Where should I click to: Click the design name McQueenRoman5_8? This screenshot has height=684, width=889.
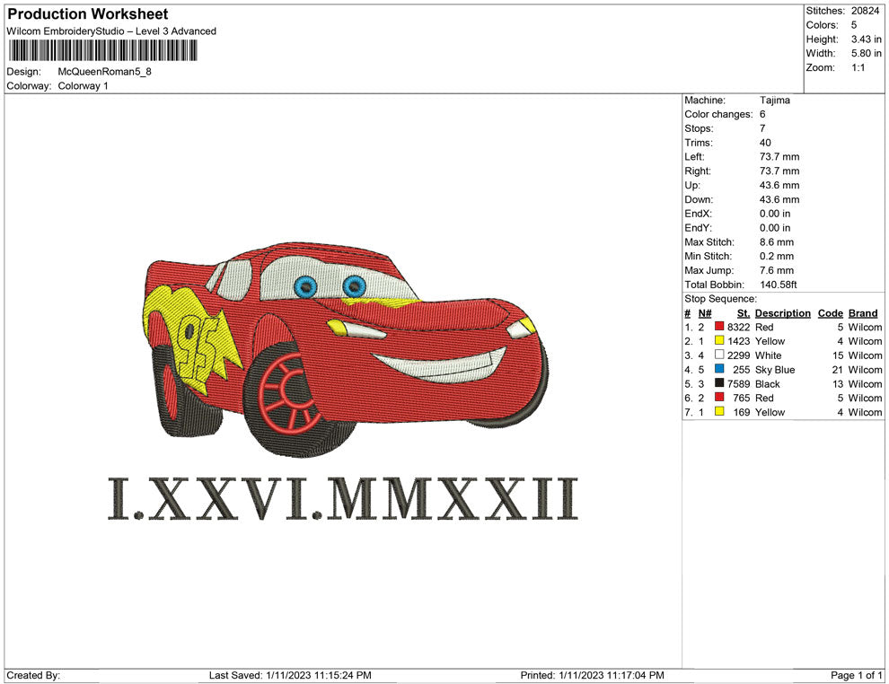[104, 72]
